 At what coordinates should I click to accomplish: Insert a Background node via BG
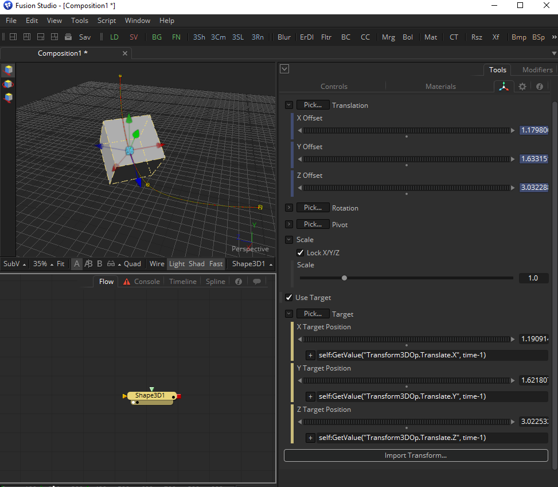click(157, 37)
